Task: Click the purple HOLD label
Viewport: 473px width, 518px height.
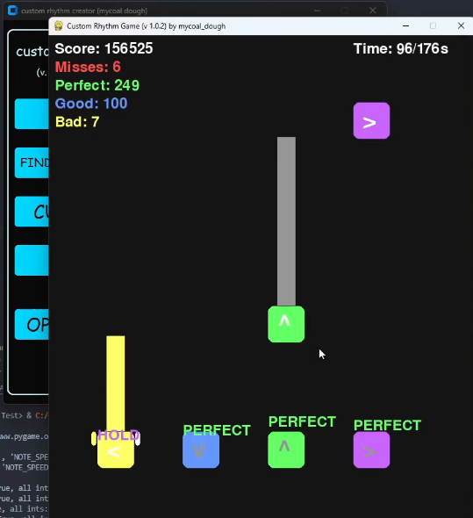Action: point(118,435)
